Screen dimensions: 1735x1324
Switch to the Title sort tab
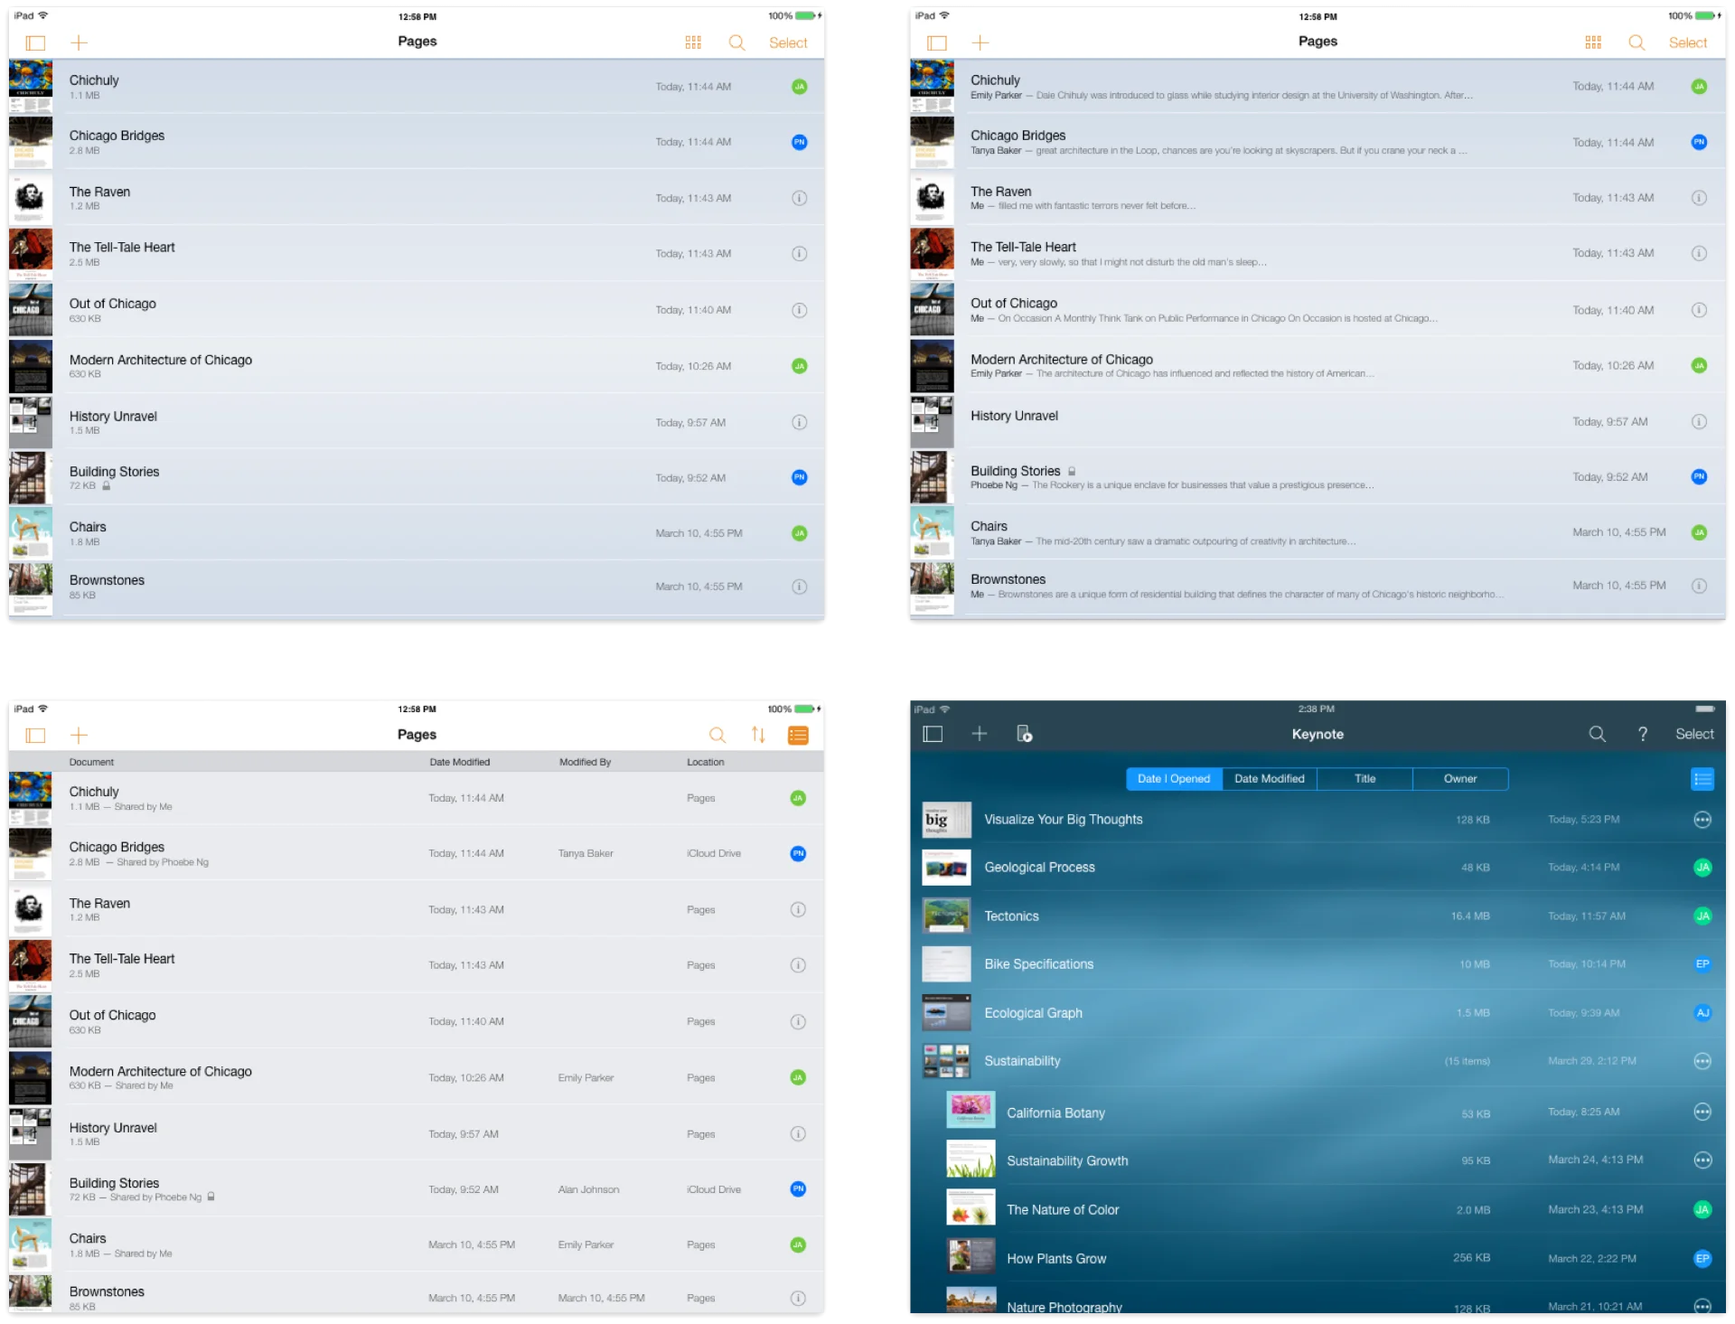1365,778
